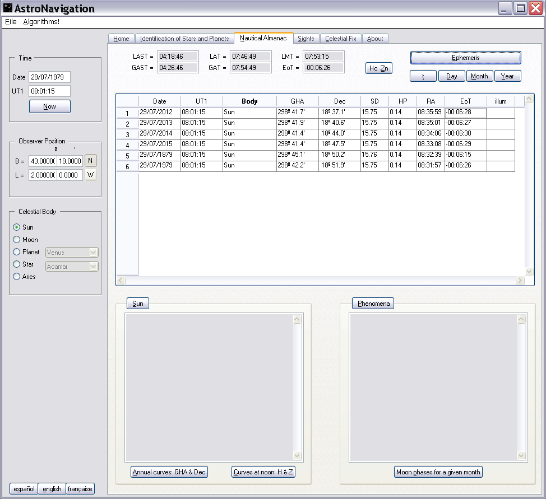The width and height of the screenshot is (546, 499).
Task: Toggle the W longitude hemisphere button
Action: coord(91,175)
